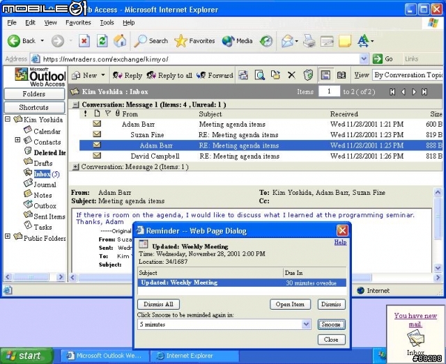
Task: Collapse the Conversation: Message 1 group
Action: [75, 105]
